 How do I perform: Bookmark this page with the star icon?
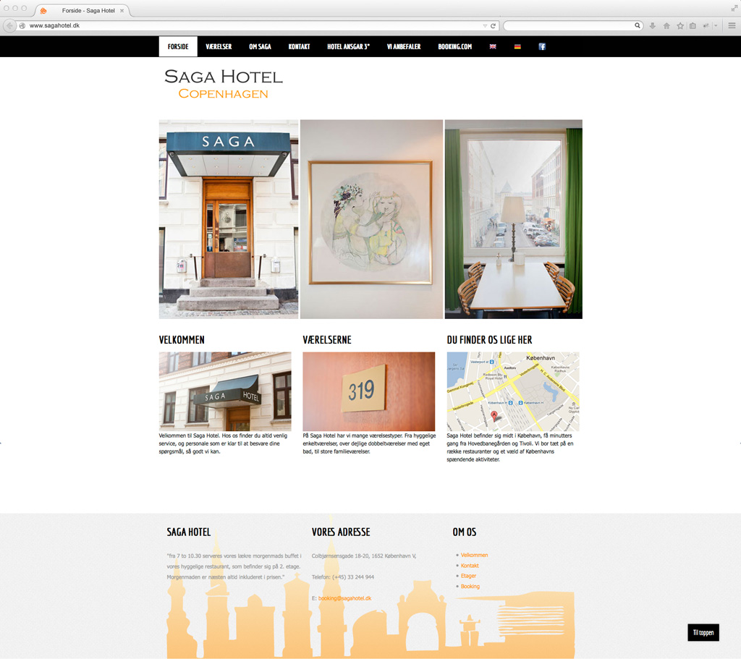pyautogui.click(x=680, y=25)
